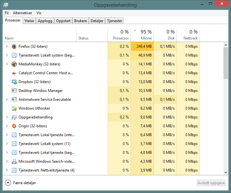
Task: Select the Prosesser tab
Action: click(x=13, y=21)
